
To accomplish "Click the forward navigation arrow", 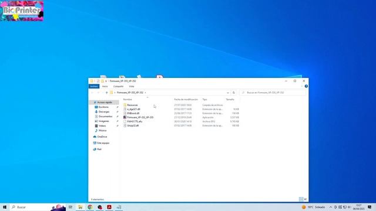I will [98, 93].
